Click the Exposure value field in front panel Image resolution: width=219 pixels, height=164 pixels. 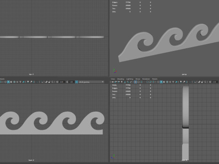62,82
